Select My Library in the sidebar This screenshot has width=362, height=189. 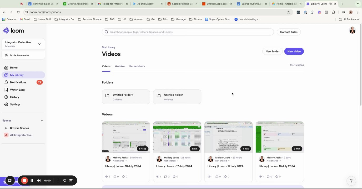(23, 75)
